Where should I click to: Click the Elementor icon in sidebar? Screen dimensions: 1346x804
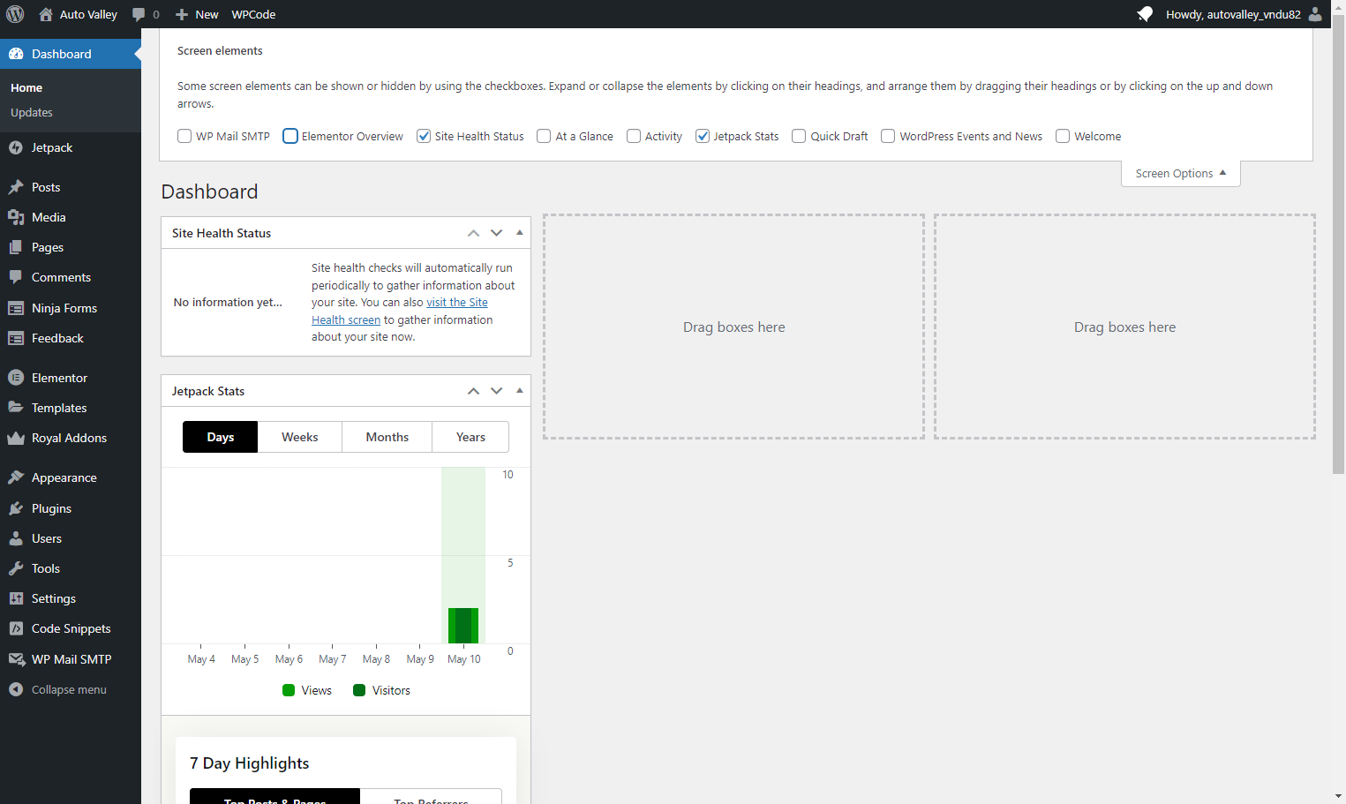pyautogui.click(x=16, y=378)
